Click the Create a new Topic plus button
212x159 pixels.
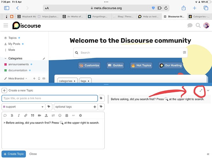click(4, 90)
